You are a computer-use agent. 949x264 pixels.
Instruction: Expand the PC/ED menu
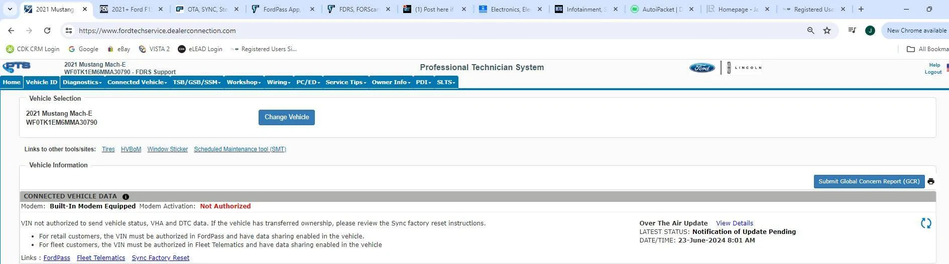308,82
